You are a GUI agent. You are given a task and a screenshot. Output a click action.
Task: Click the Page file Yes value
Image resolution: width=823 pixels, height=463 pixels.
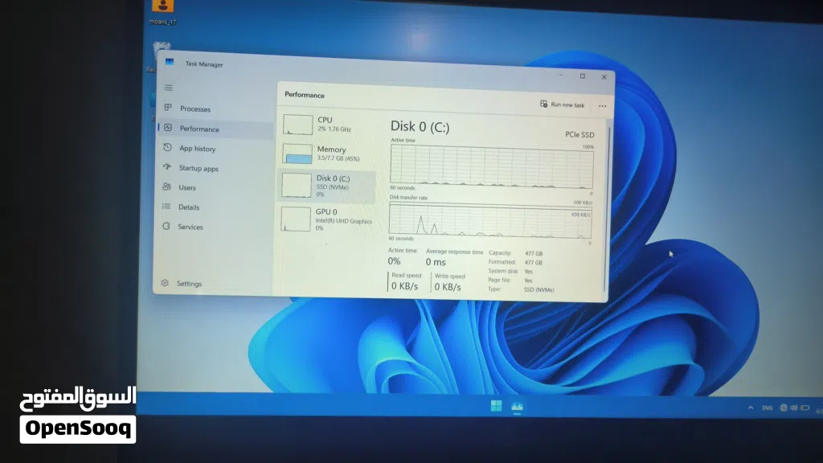pos(528,281)
